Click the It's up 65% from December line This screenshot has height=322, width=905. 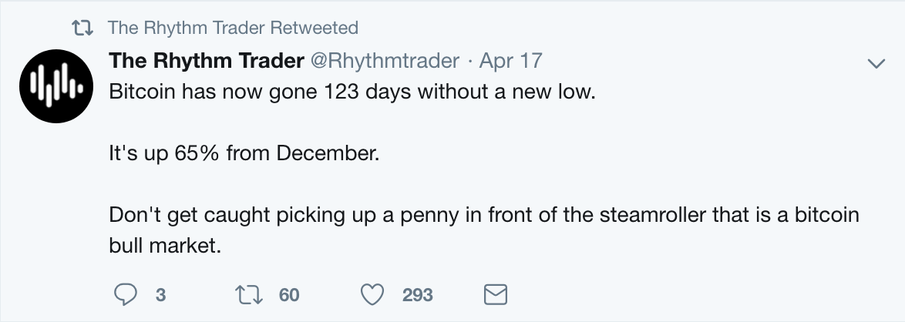point(244,153)
